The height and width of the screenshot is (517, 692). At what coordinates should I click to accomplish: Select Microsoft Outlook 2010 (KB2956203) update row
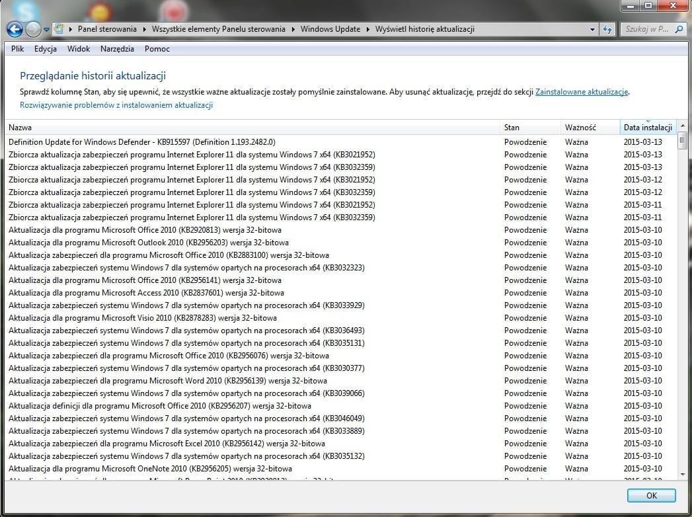(x=340, y=243)
